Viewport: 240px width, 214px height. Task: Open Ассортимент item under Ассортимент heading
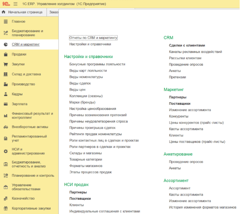coord(180,188)
